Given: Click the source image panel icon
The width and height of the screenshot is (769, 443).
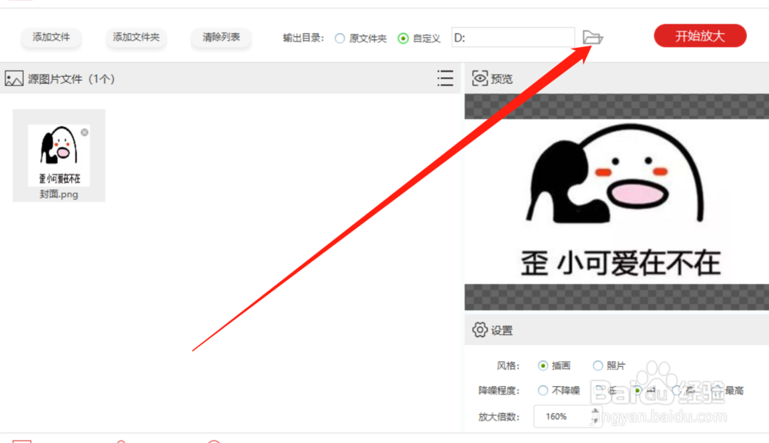Looking at the screenshot, I should coord(14,78).
